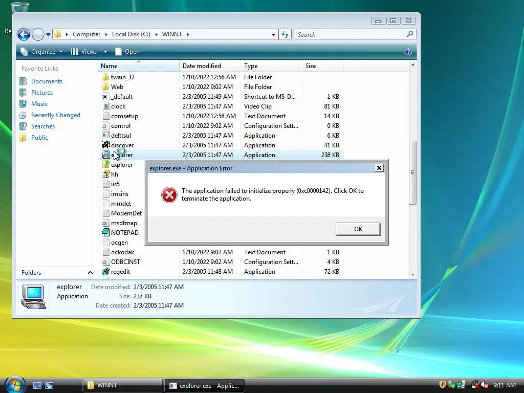Switch to explorer.exe error taskbar button
This screenshot has height=393, width=524.
[205, 385]
